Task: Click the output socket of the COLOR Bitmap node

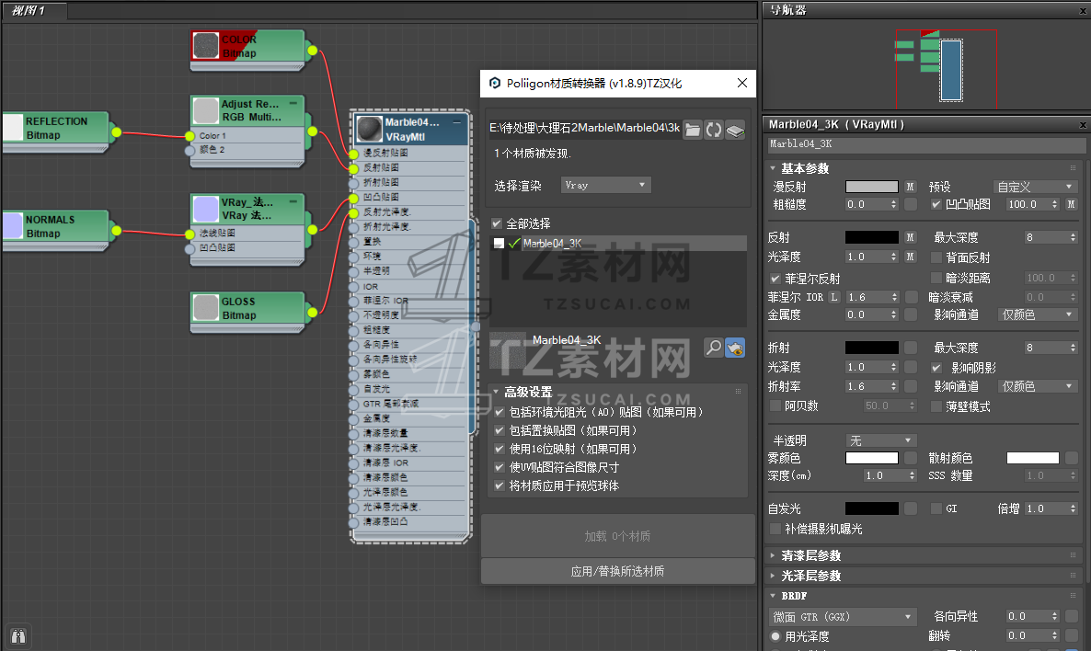Action: pyautogui.click(x=313, y=50)
